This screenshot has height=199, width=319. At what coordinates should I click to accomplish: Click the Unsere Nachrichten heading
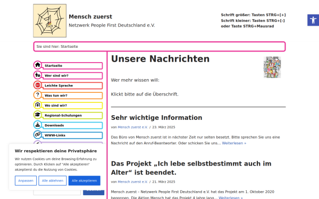(161, 59)
